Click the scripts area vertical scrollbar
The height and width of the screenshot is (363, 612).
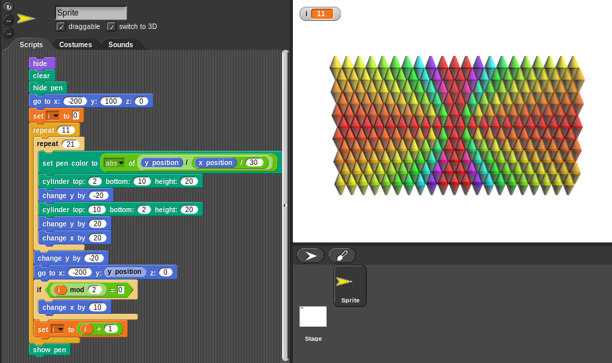pyautogui.click(x=285, y=205)
